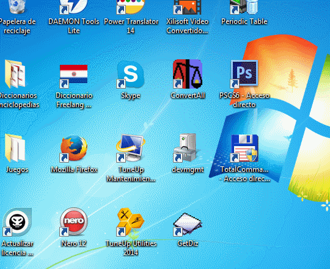Click the TuneUp Utilities 2014 icon
This screenshot has height=269, width=330.
tap(131, 222)
